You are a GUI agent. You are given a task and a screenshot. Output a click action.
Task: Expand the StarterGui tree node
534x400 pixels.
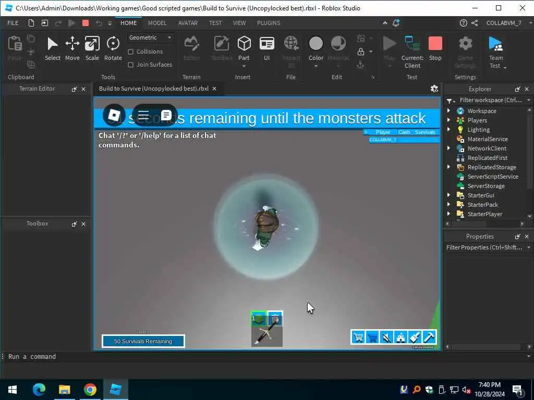coord(448,195)
